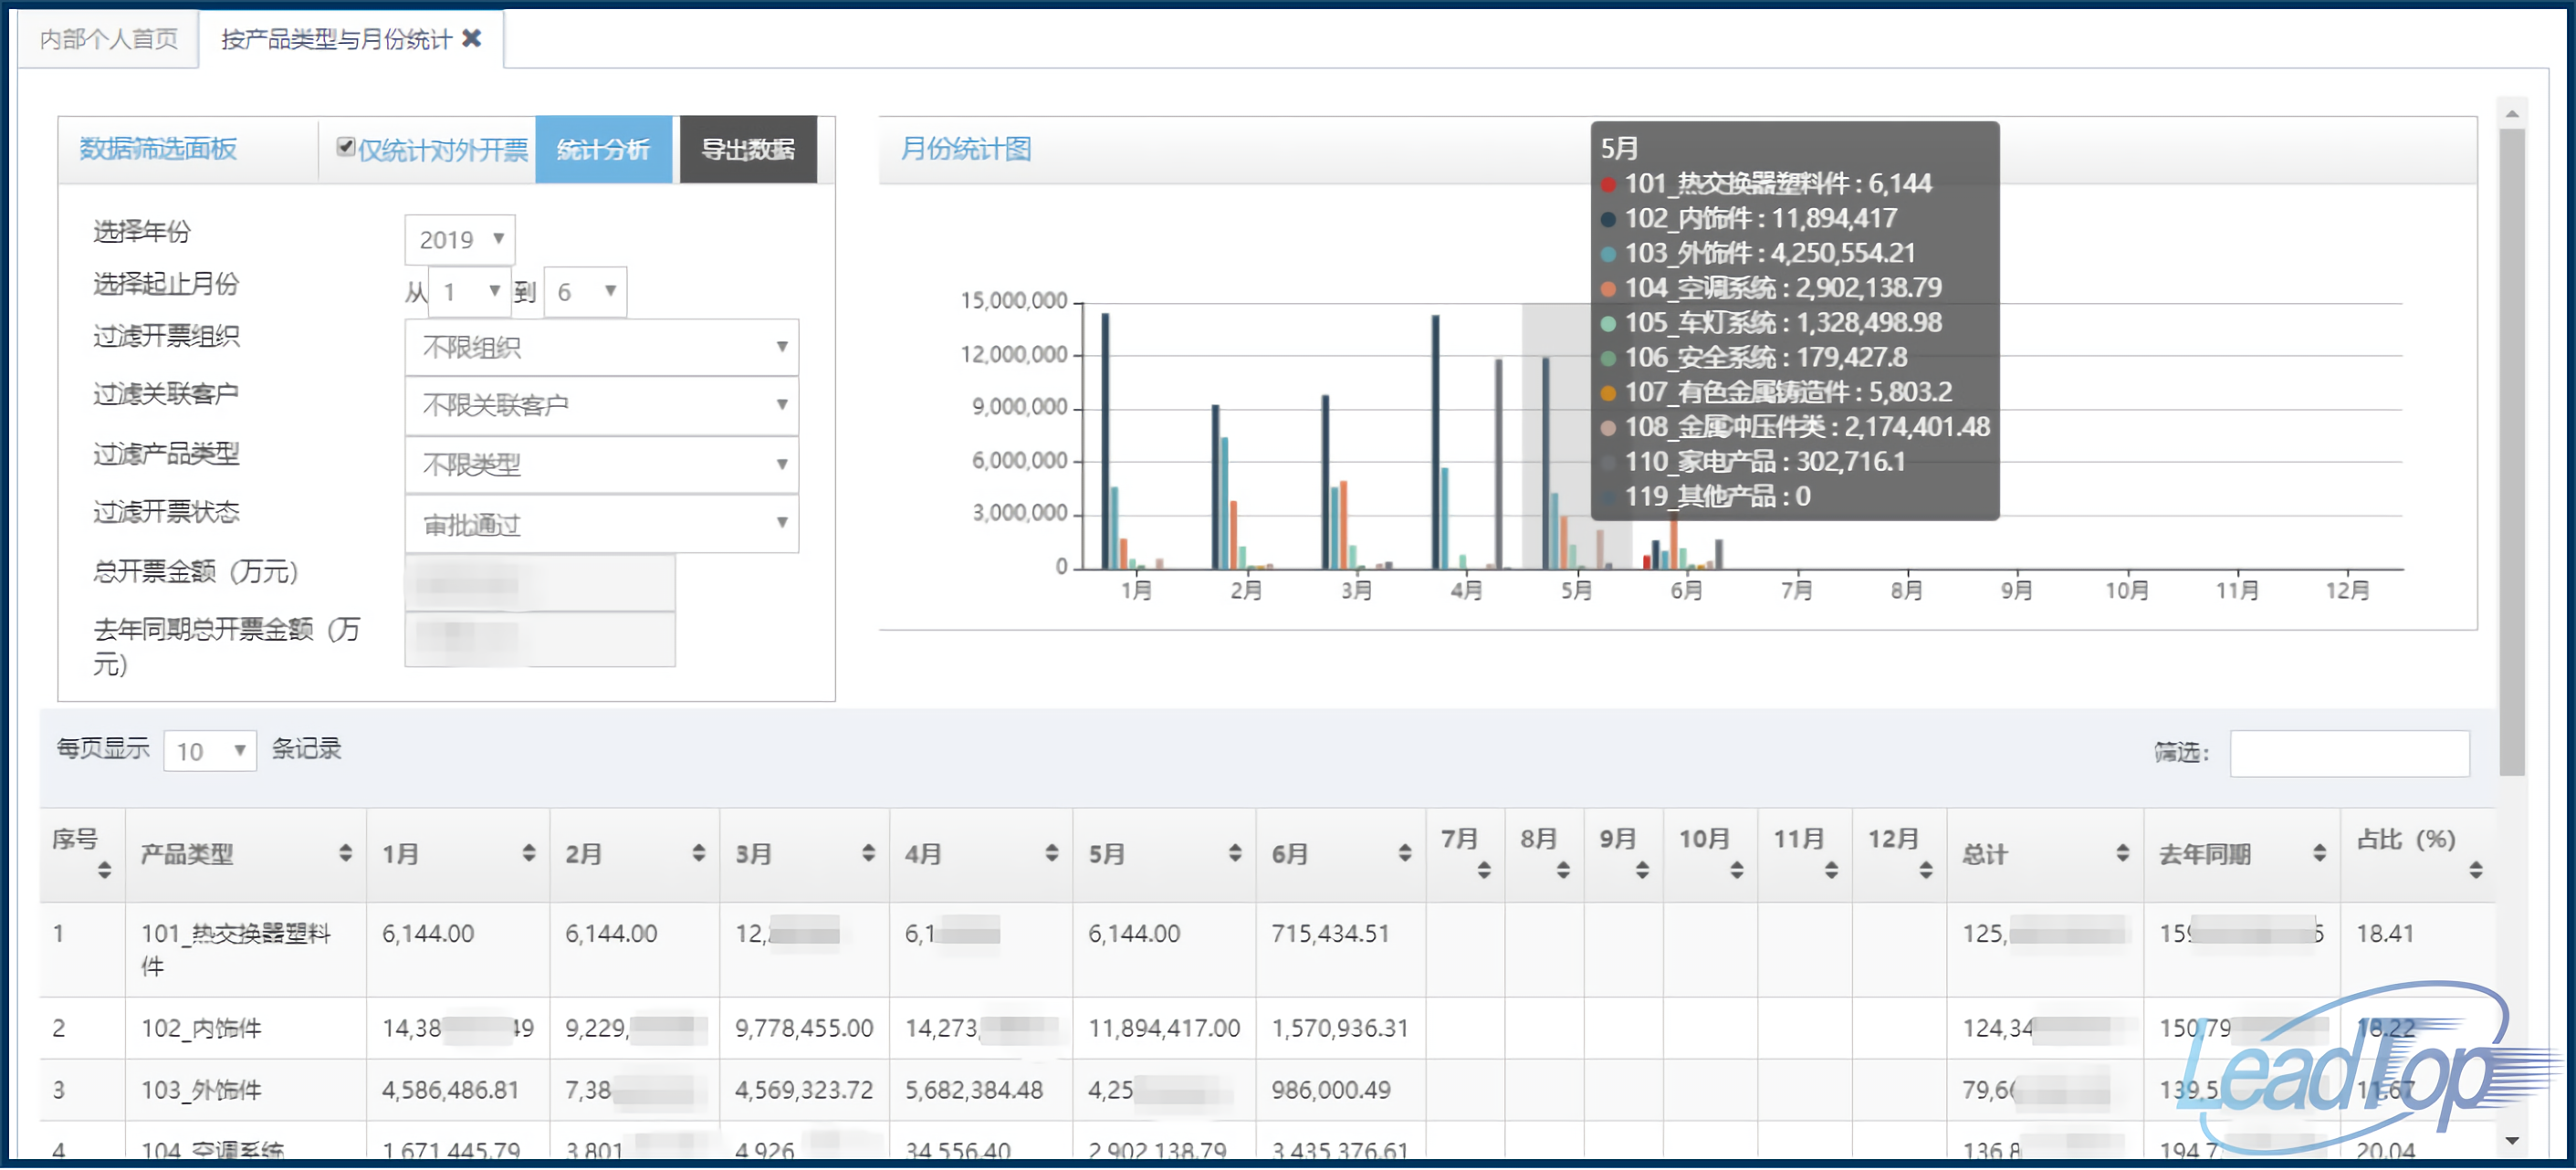Sort table by 1月 column
The width and height of the screenshot is (2576, 1170).
529,853
